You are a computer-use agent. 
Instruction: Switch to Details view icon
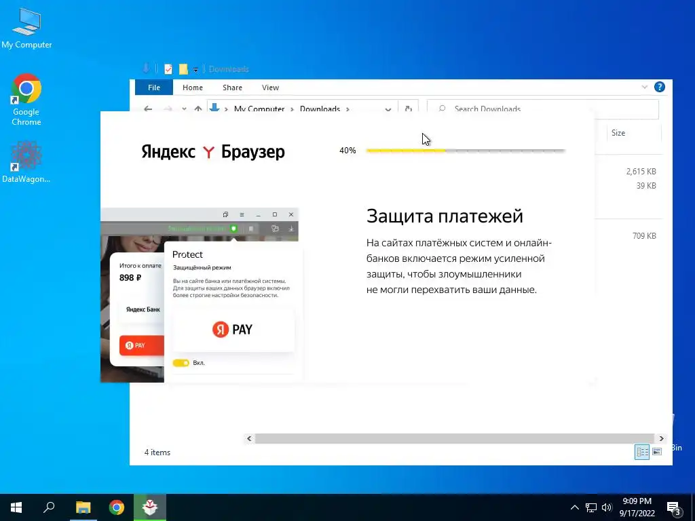pos(642,452)
